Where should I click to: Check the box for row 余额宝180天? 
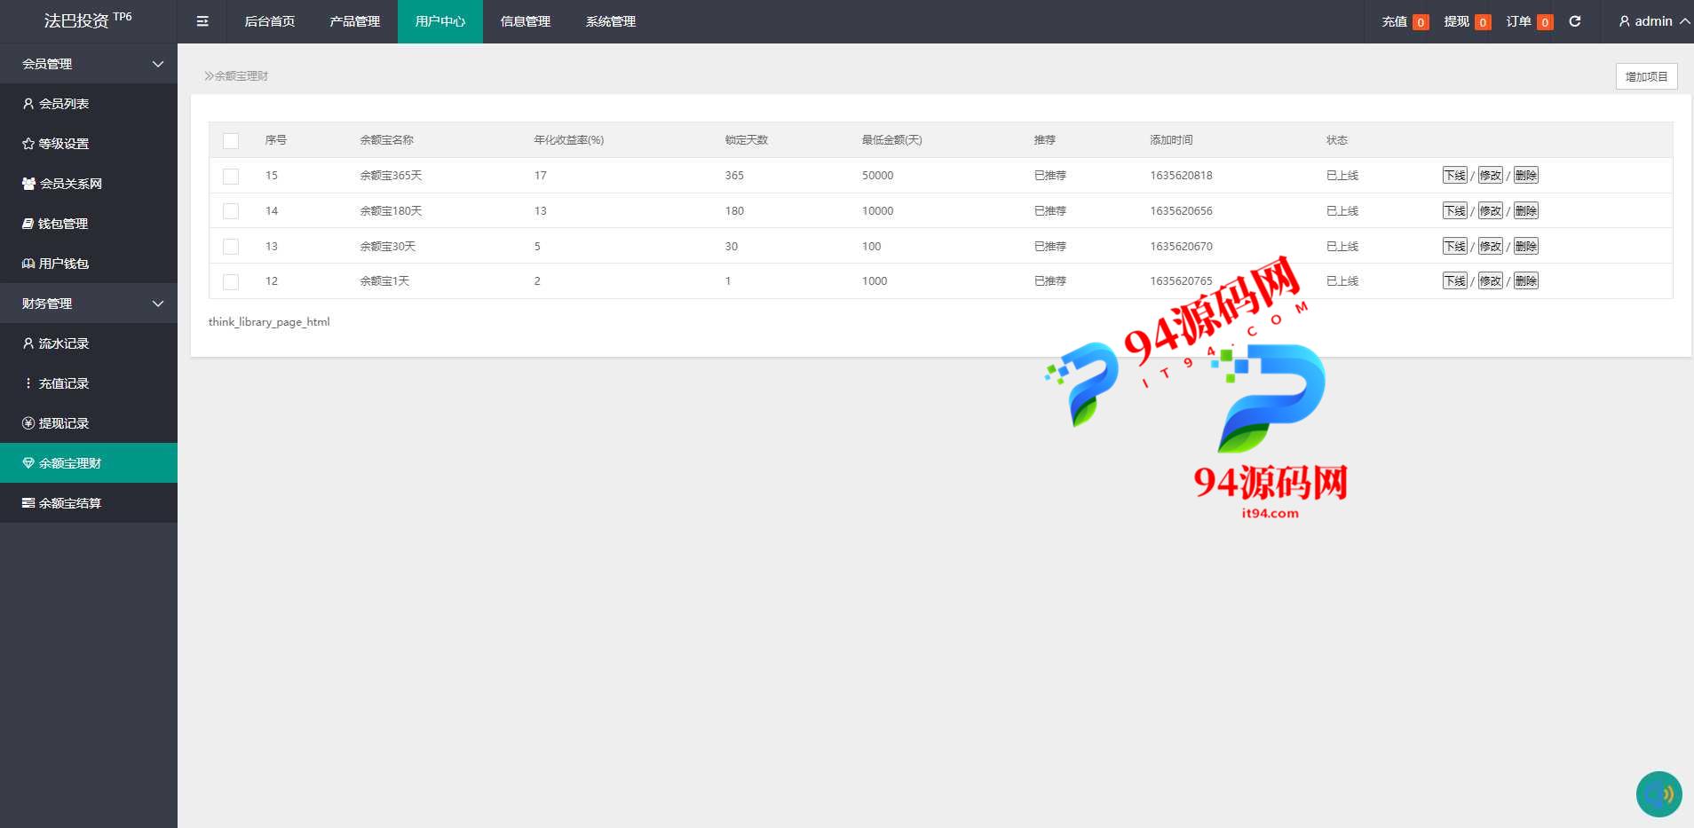point(231,211)
